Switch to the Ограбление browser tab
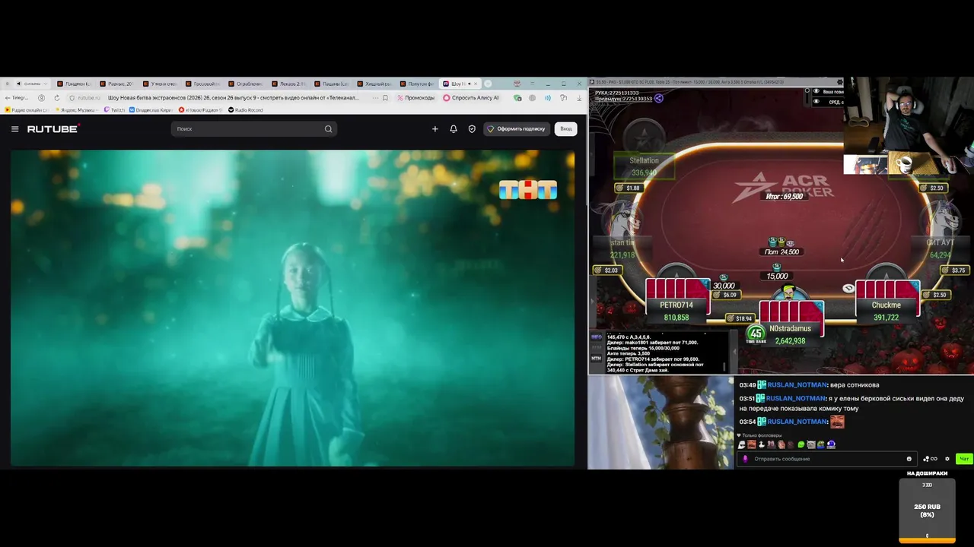The image size is (974, 547). [x=247, y=84]
